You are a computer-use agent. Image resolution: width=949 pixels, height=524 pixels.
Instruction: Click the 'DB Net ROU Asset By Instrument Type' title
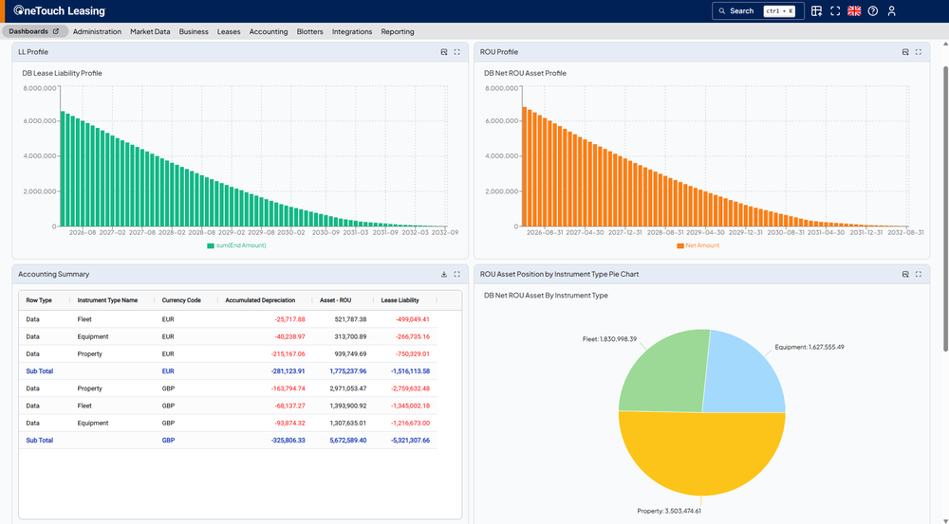(x=546, y=296)
